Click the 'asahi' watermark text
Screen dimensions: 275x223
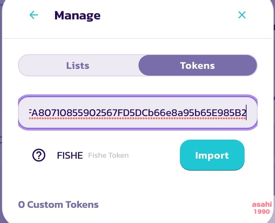coord(261,205)
